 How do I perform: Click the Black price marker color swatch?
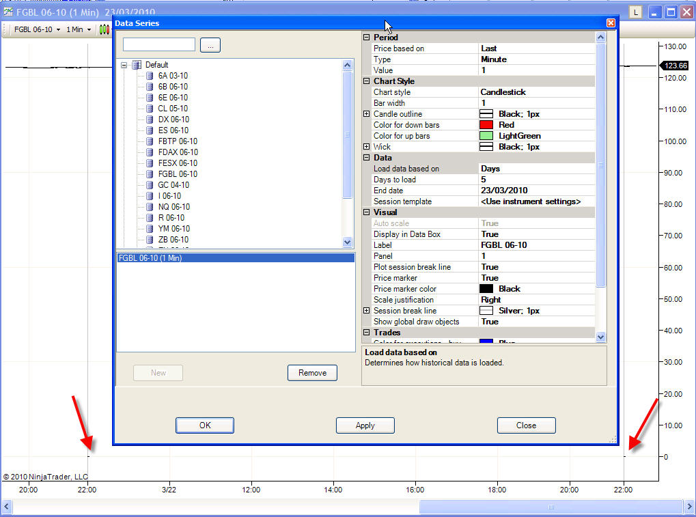pos(486,289)
